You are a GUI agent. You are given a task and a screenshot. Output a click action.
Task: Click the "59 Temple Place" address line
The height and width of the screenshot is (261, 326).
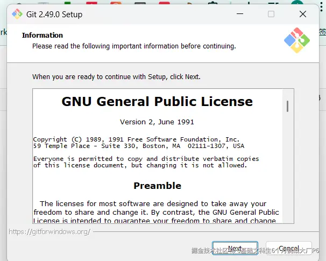click(139, 146)
